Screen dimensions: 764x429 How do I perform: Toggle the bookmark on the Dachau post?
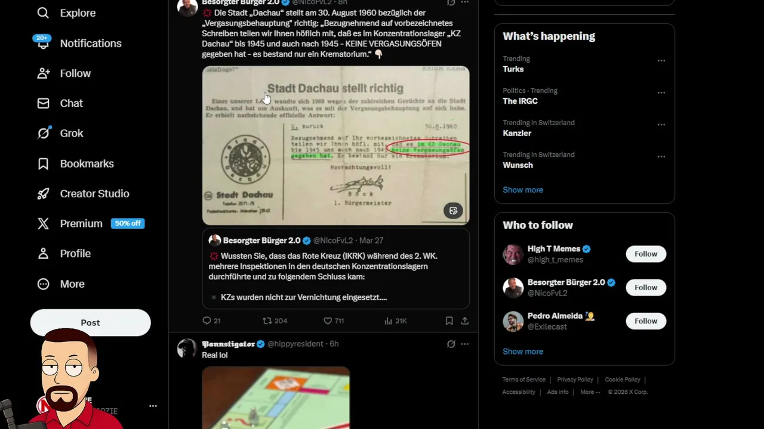pyautogui.click(x=449, y=321)
